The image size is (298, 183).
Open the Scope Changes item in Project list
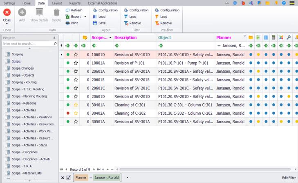pos(22,68)
